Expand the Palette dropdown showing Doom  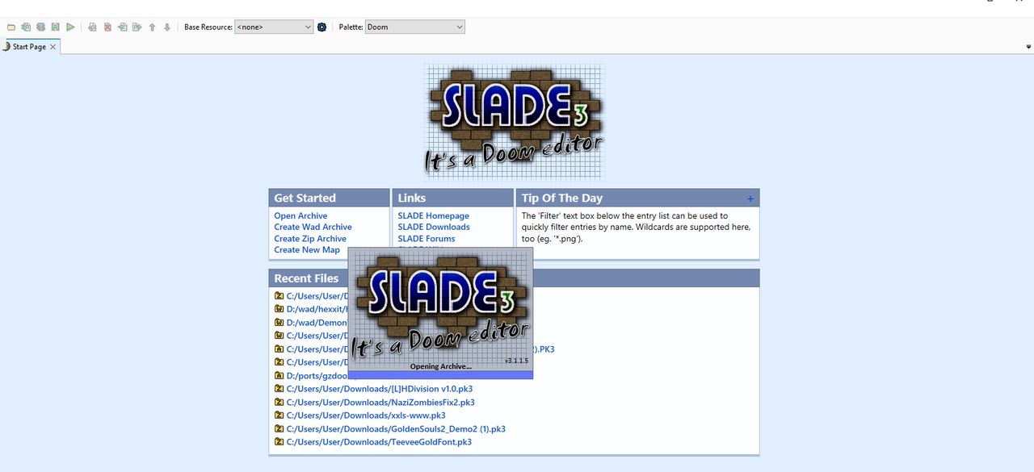point(415,27)
